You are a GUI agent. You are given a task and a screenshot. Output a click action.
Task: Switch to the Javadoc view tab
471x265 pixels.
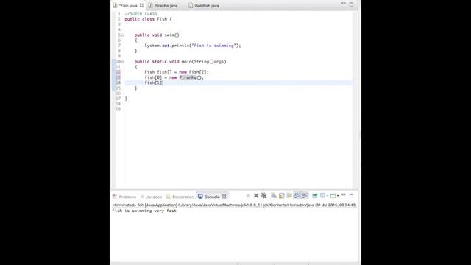(x=154, y=197)
